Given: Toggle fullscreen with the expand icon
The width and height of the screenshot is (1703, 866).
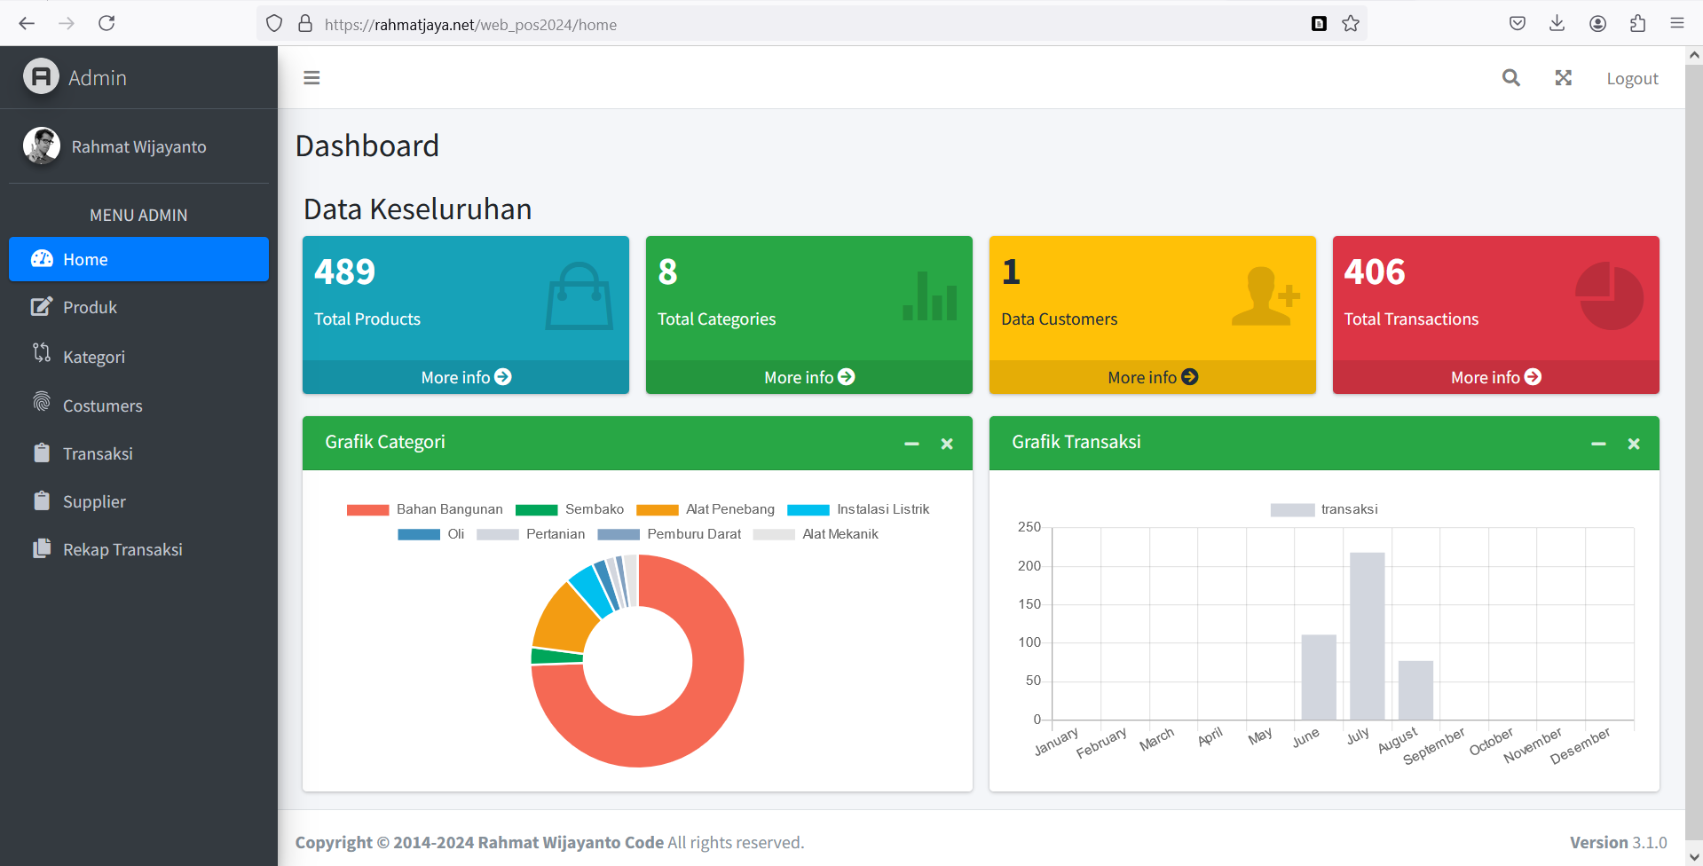Looking at the screenshot, I should click(x=1563, y=78).
